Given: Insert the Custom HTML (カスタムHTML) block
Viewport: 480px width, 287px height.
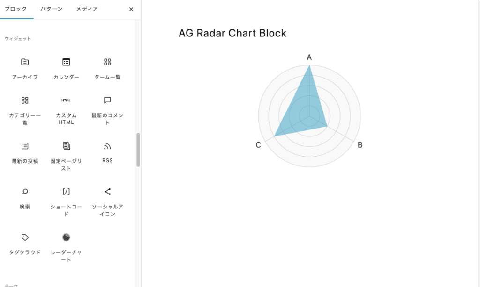Looking at the screenshot, I should 66,110.
